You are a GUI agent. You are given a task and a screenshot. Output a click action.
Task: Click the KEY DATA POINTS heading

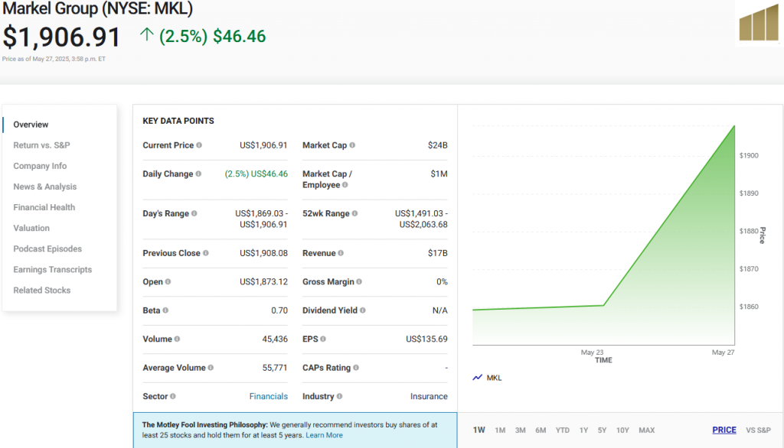pyautogui.click(x=178, y=121)
